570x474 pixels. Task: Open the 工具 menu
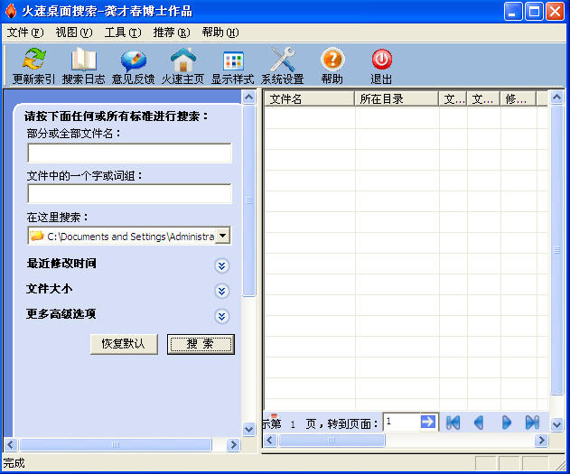(122, 33)
